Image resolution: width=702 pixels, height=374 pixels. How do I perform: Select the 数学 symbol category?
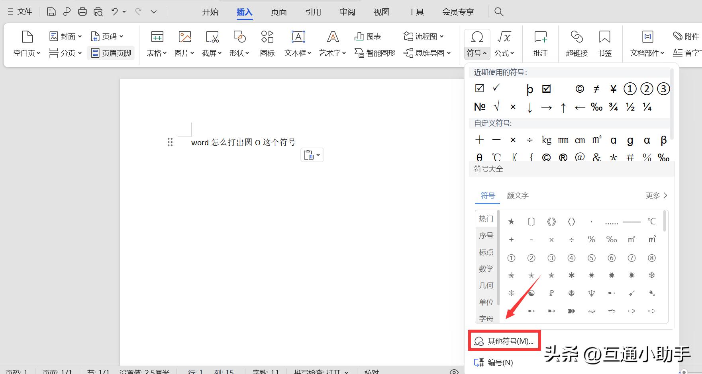click(486, 269)
